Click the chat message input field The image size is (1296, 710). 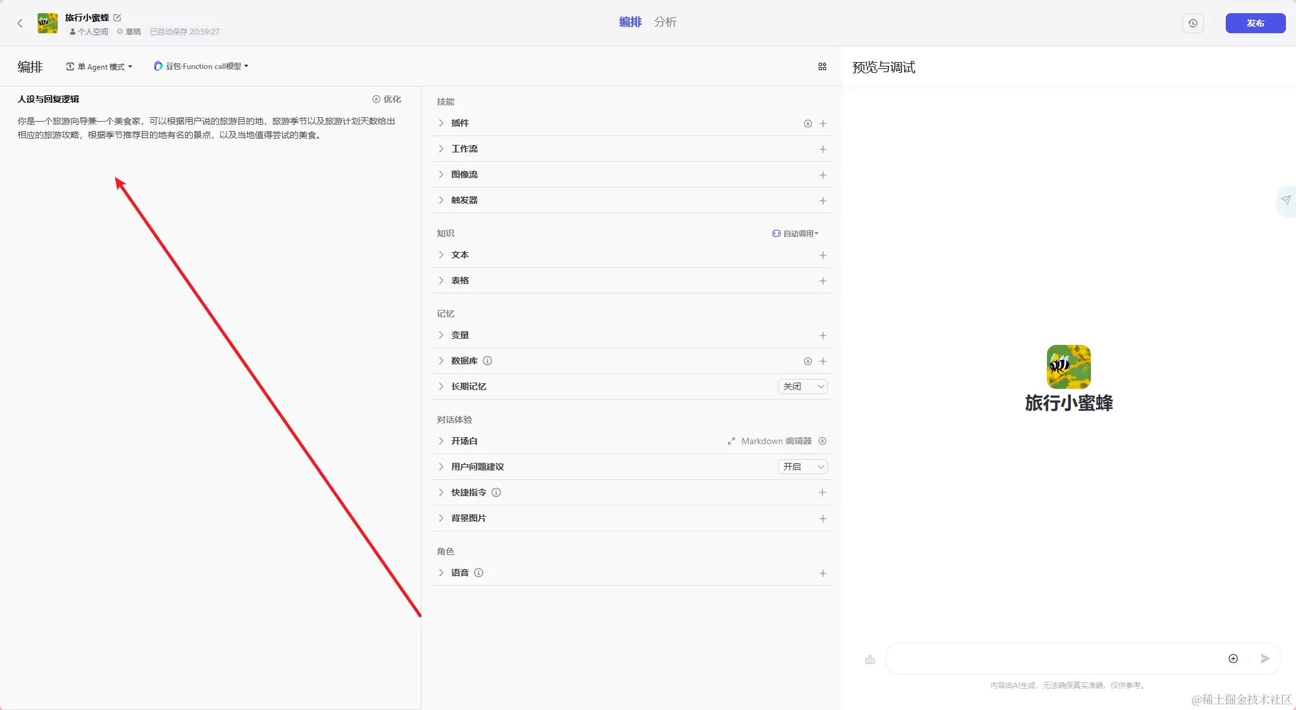[1054, 659]
